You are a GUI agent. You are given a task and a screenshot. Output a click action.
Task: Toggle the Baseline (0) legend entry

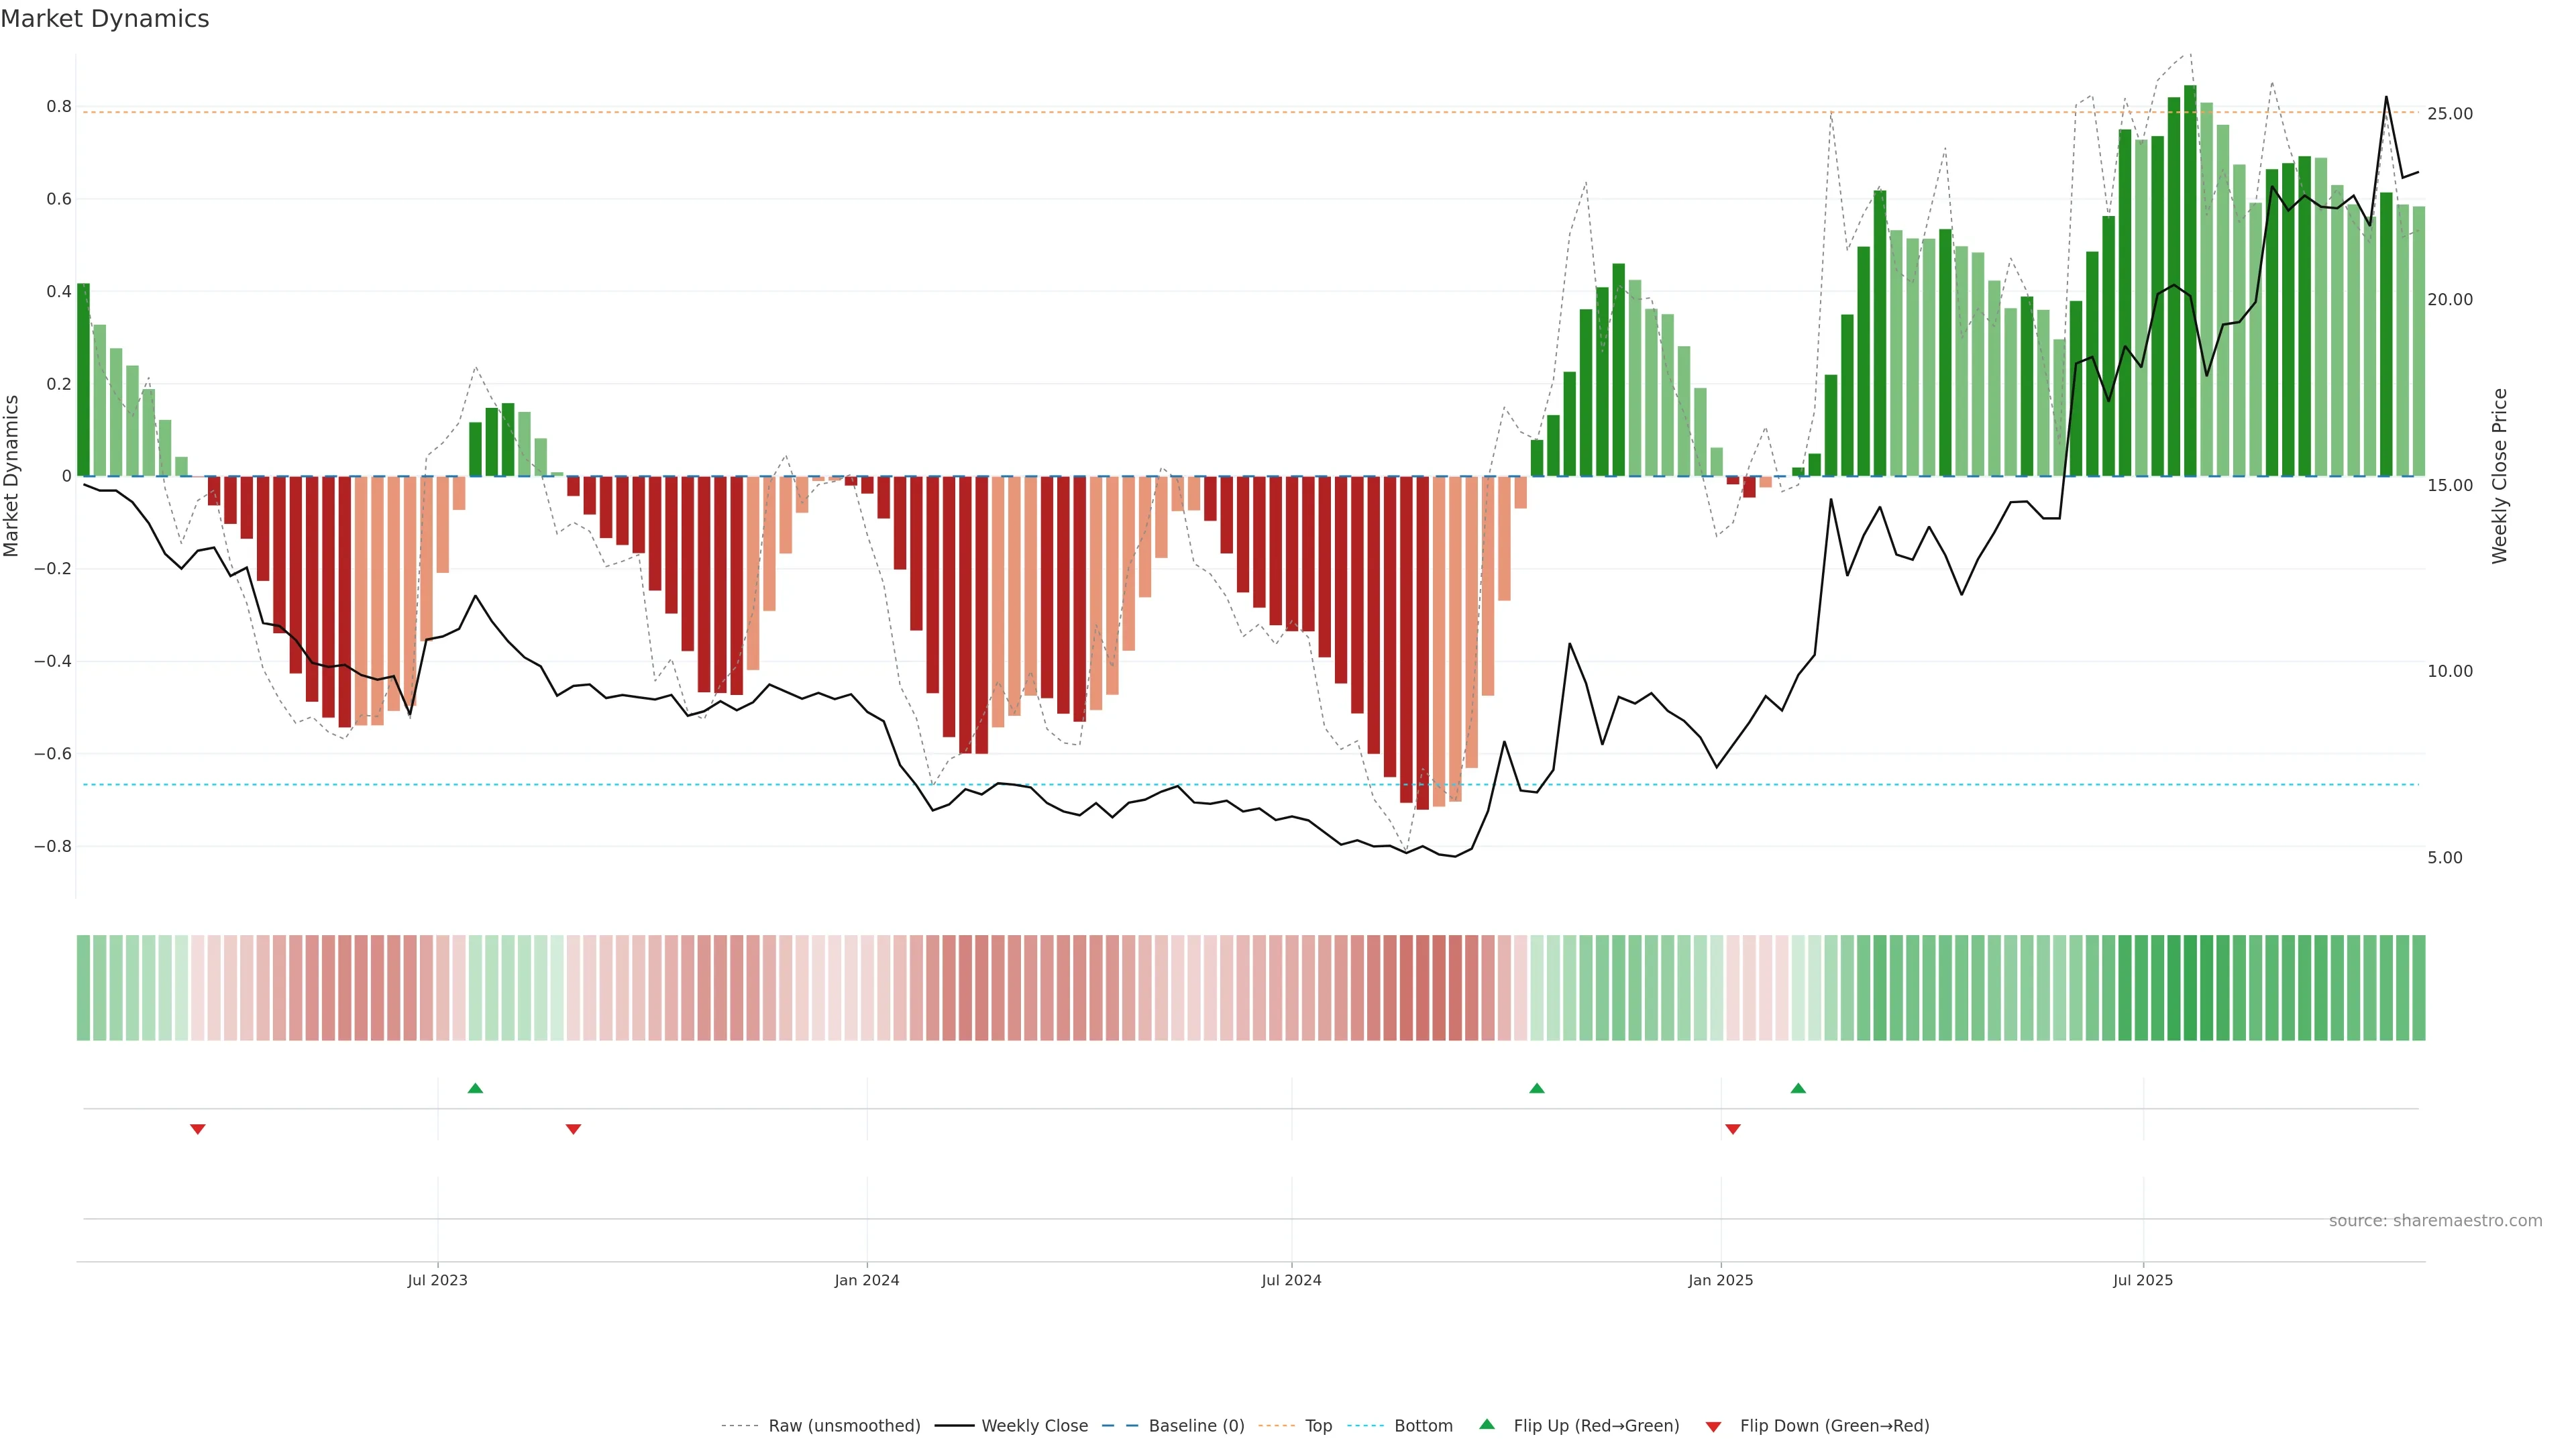pyautogui.click(x=1196, y=1425)
